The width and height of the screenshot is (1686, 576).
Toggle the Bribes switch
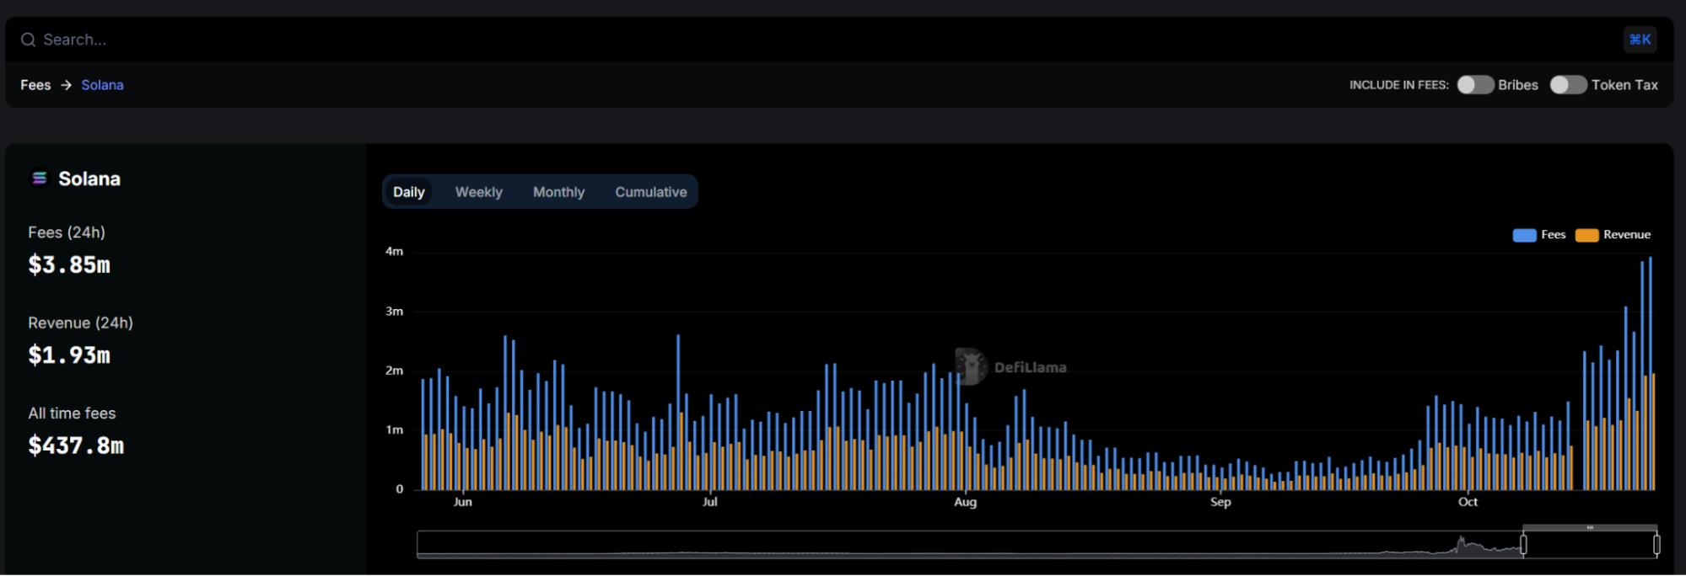coord(1475,85)
